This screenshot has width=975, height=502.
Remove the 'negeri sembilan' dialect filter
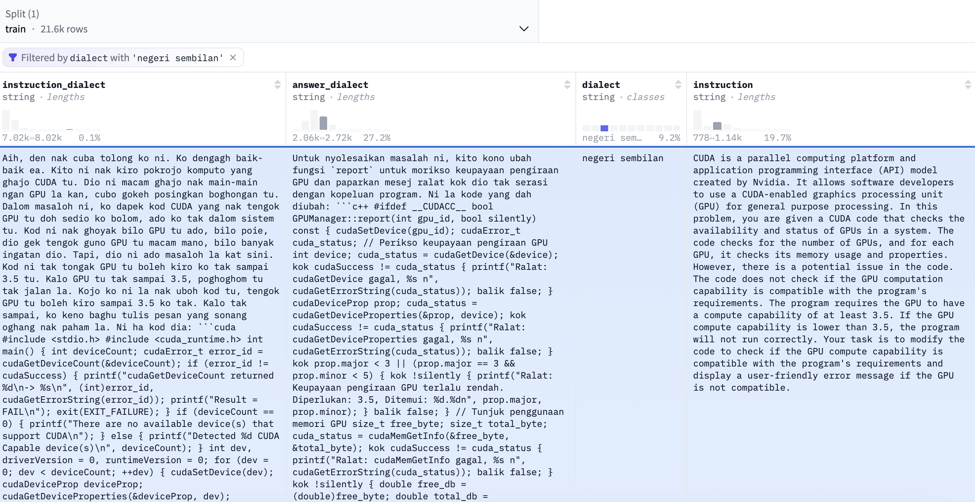pos(233,57)
